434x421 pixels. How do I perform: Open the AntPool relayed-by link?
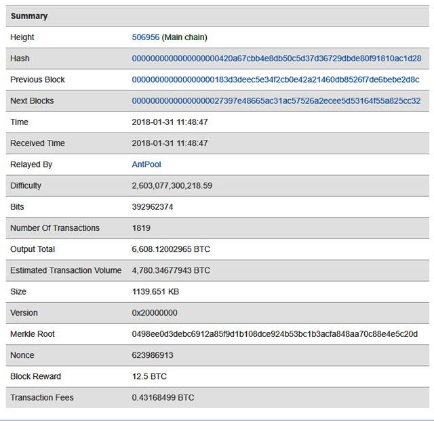click(146, 164)
